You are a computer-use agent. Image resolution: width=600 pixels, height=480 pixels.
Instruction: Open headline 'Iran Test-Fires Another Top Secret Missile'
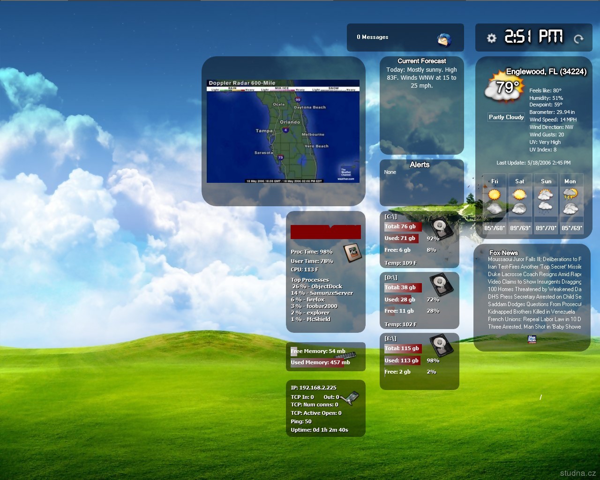(534, 267)
